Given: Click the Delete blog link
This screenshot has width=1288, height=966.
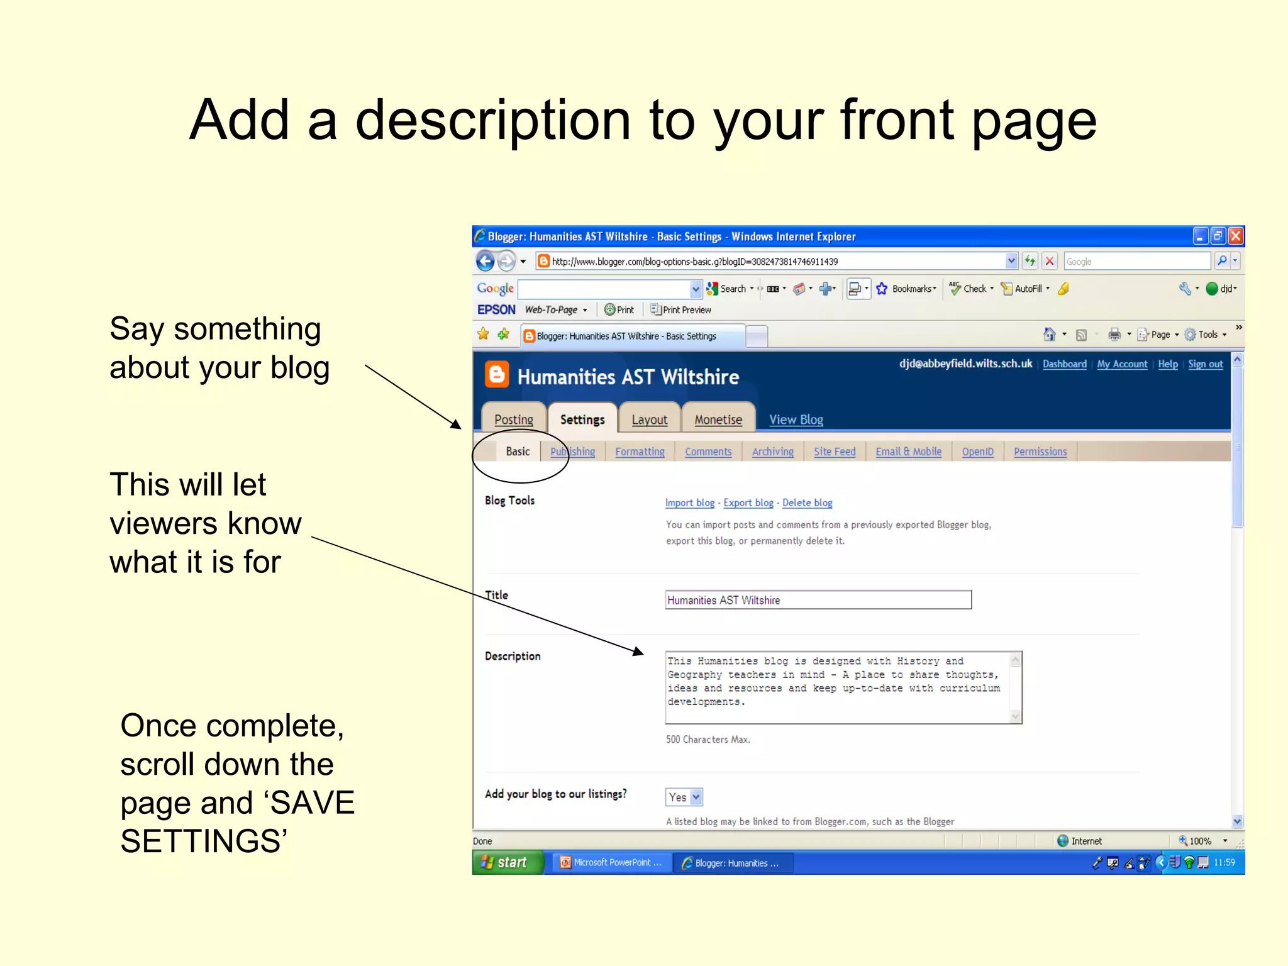Looking at the screenshot, I should tap(807, 502).
